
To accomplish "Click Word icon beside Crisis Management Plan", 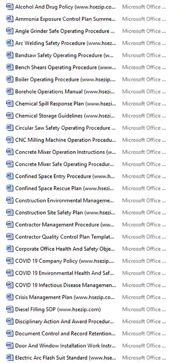I will point(10,297).
